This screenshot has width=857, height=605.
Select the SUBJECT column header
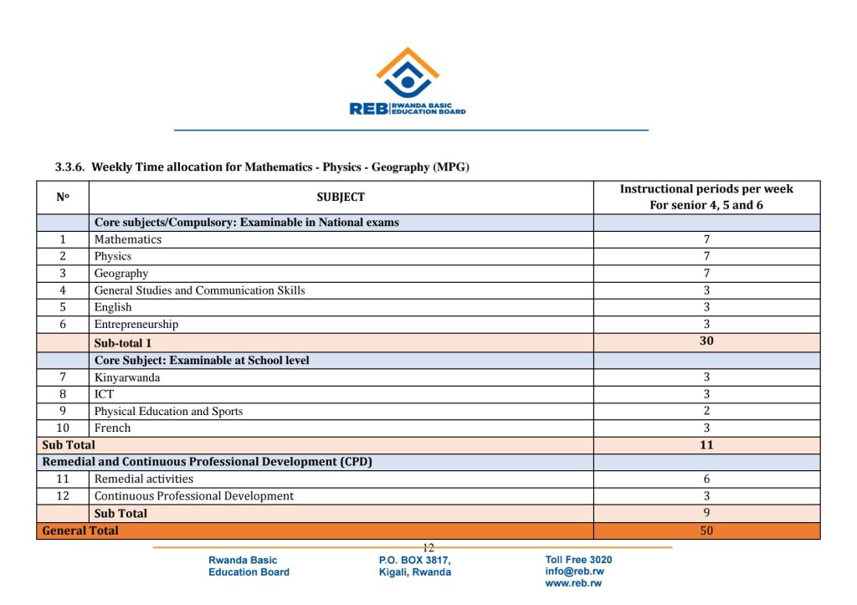point(341,197)
